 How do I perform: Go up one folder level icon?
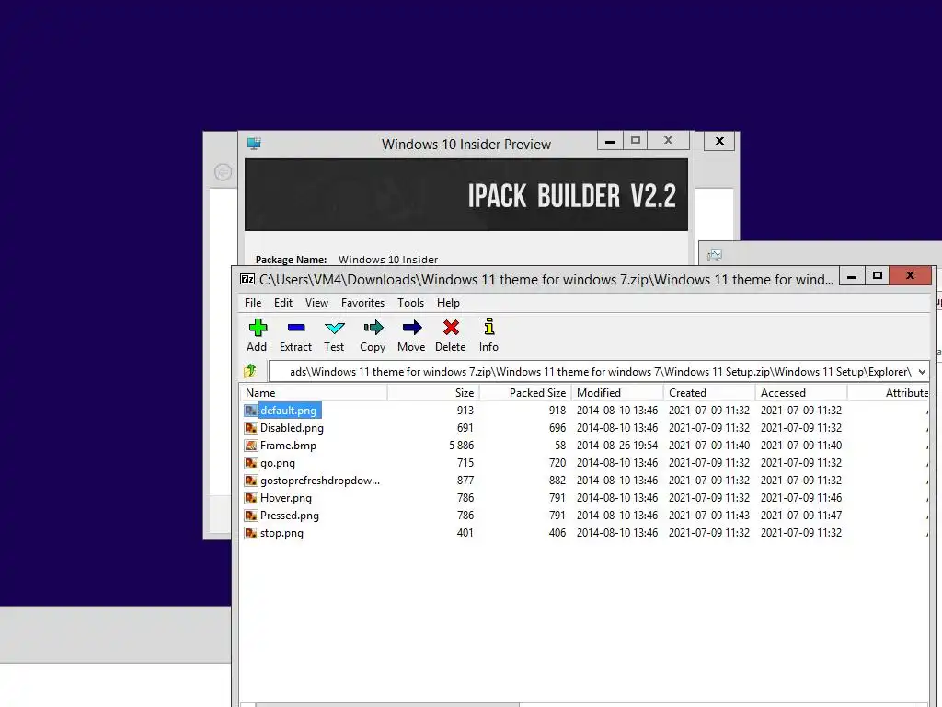pyautogui.click(x=250, y=371)
